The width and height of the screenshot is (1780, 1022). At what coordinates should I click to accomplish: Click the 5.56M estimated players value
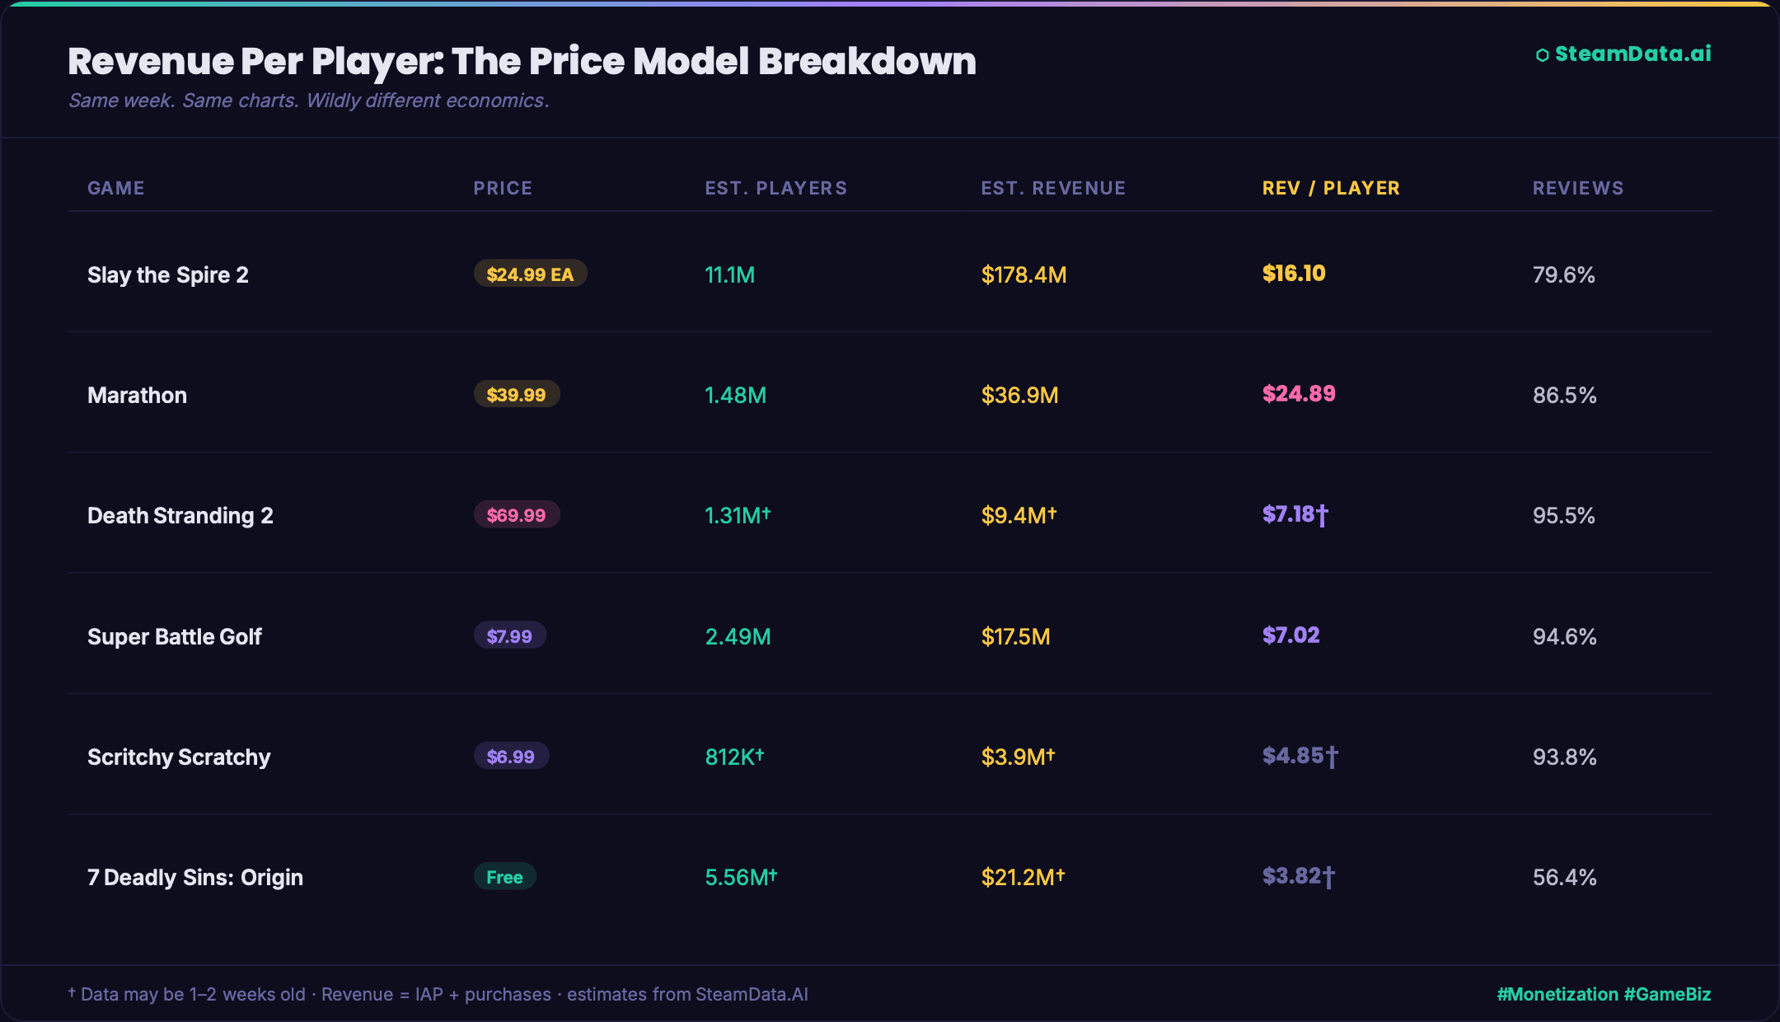tap(740, 877)
